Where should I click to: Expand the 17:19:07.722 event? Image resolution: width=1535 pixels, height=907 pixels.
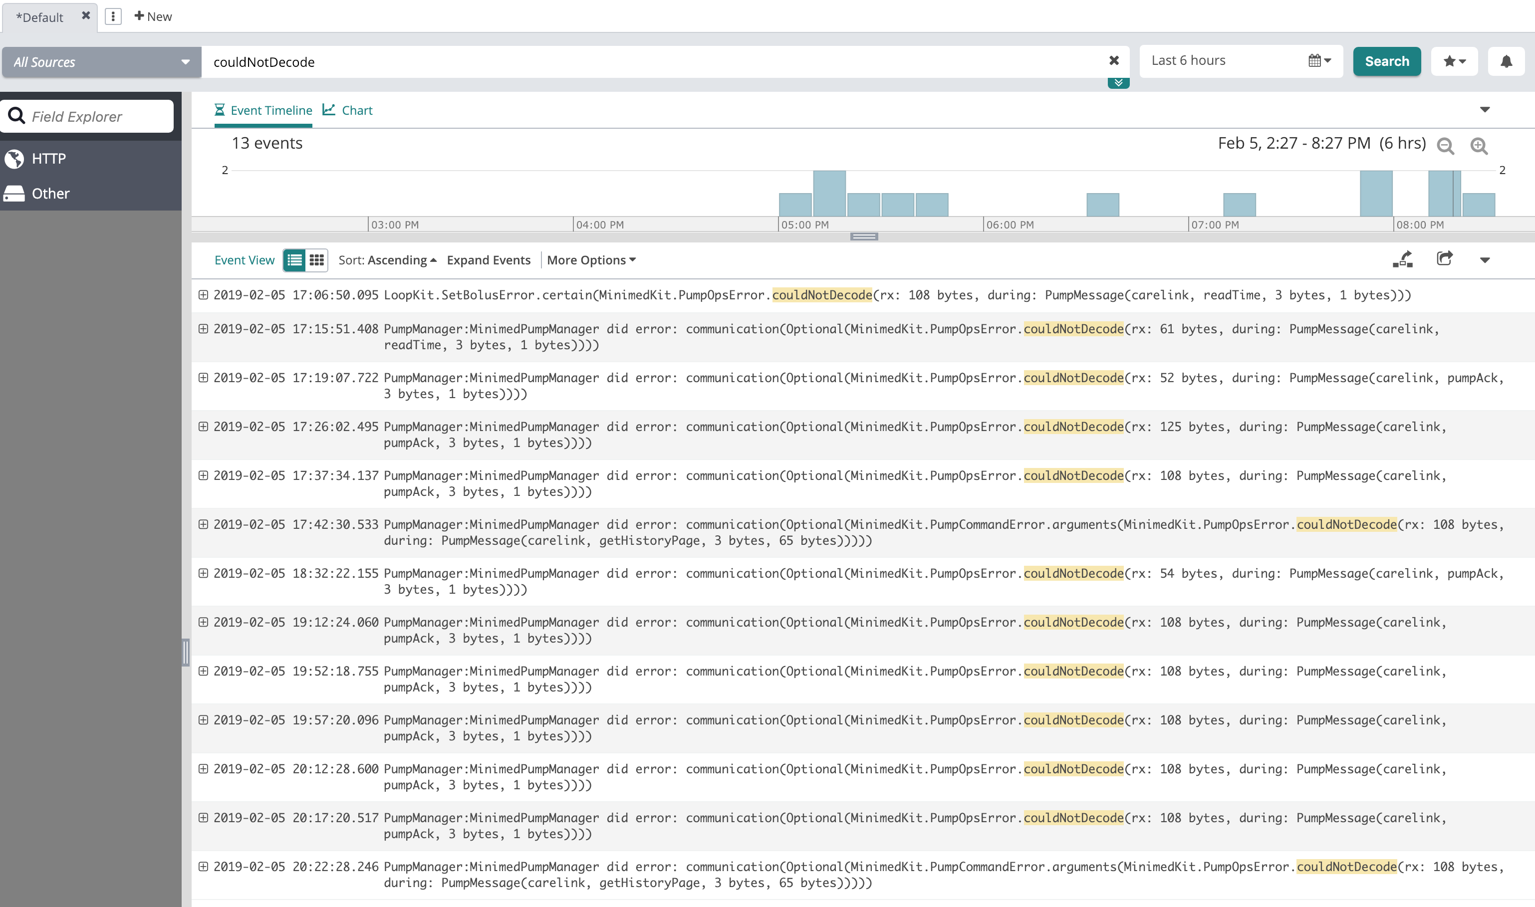(204, 378)
